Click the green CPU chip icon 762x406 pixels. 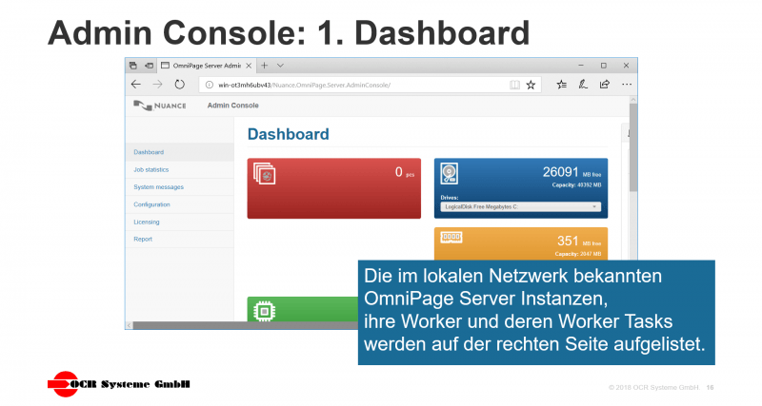click(265, 311)
